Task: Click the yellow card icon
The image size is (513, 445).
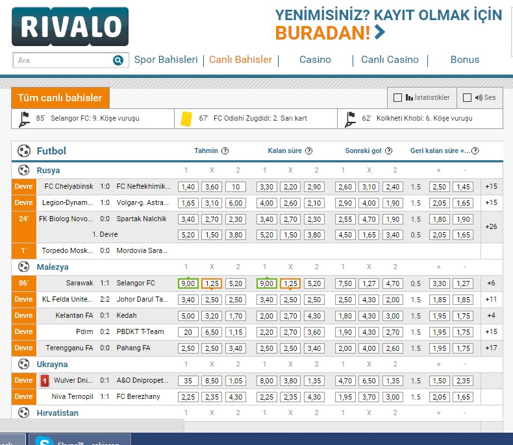Action: [x=186, y=119]
